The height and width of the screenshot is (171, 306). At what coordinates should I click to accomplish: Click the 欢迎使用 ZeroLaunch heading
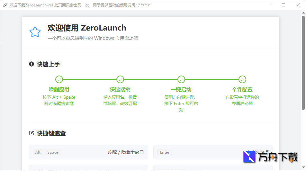pyautogui.click(x=87, y=28)
